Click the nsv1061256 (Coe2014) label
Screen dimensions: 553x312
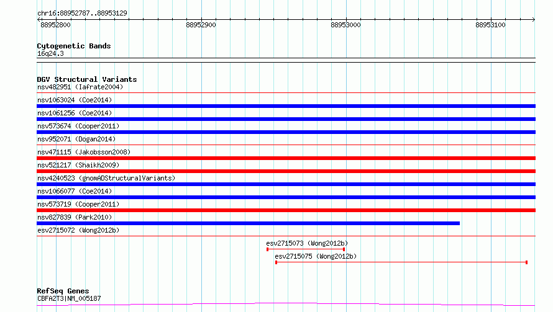(75, 113)
